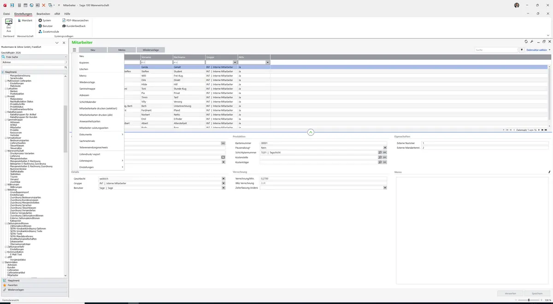This screenshot has height=304, width=553.
Task: Switch to the Bearbeiten ribbon tab
Action: 43,14
